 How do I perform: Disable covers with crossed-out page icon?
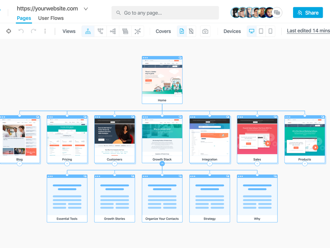click(191, 31)
